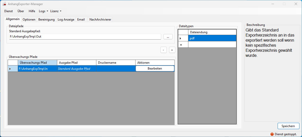Screen dimensions: 302x137
Task: Browse for output path with the ... button
Action: [168, 37]
